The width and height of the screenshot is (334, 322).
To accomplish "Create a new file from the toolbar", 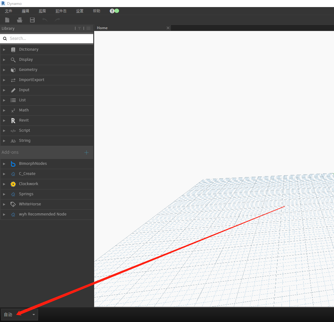I will click(x=7, y=20).
